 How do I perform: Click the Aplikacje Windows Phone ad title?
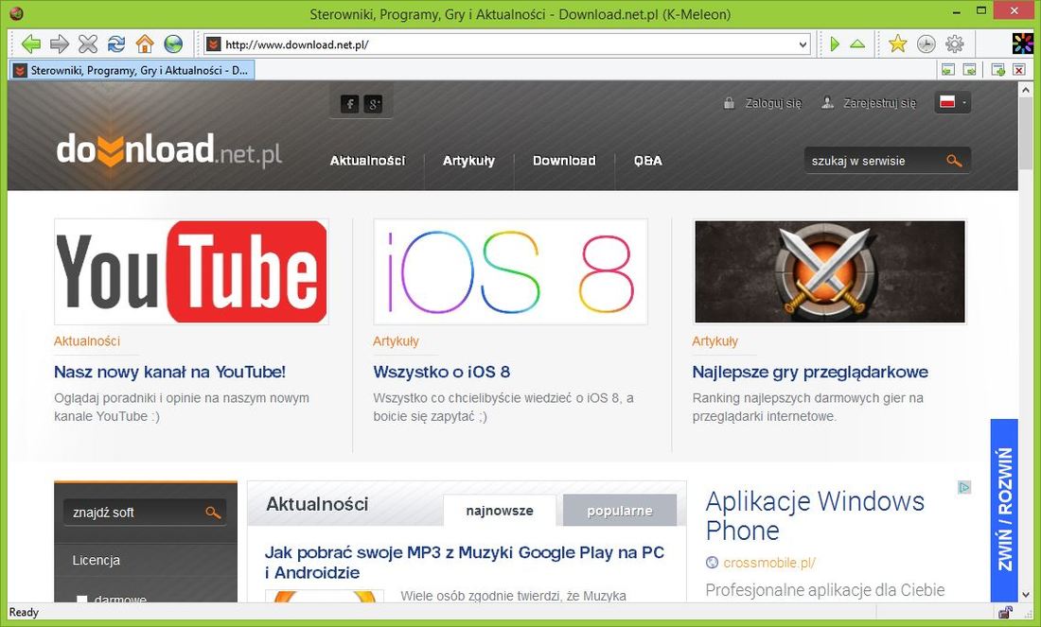(815, 516)
